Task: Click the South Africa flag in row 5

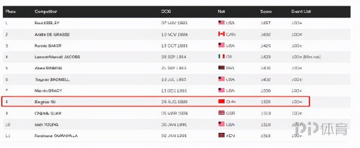Action: click(x=221, y=68)
